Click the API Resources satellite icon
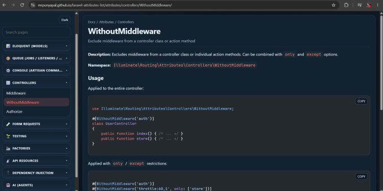Viewport: 383px width, 191px height. coord(8,161)
